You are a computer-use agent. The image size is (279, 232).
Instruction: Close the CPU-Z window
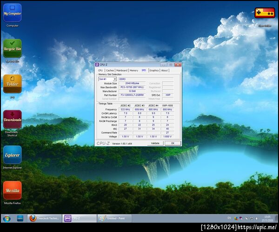point(178,65)
